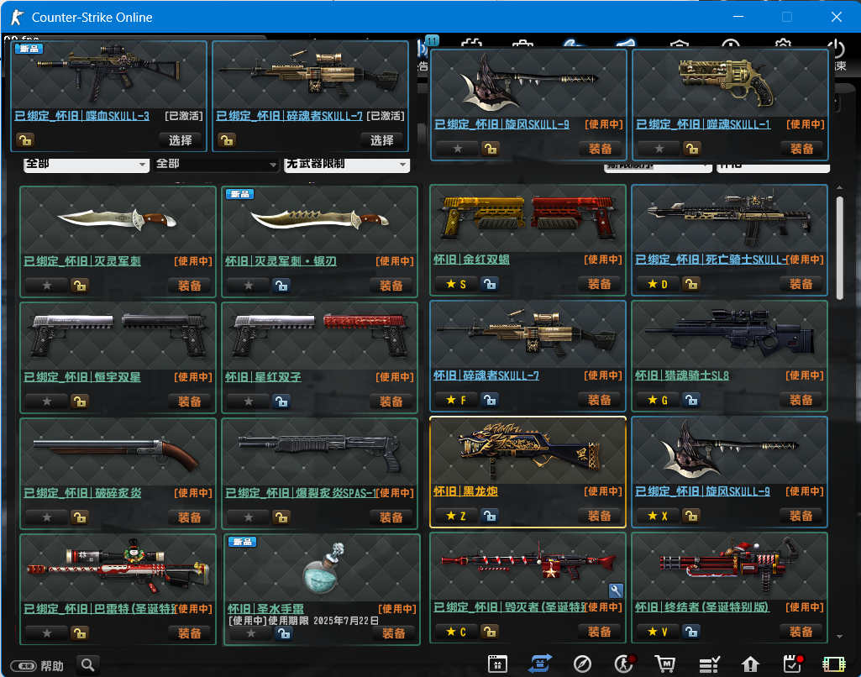Click 选择 button on 碎魂者SKULL-7 activated card
This screenshot has height=677, width=861.
[x=381, y=140]
